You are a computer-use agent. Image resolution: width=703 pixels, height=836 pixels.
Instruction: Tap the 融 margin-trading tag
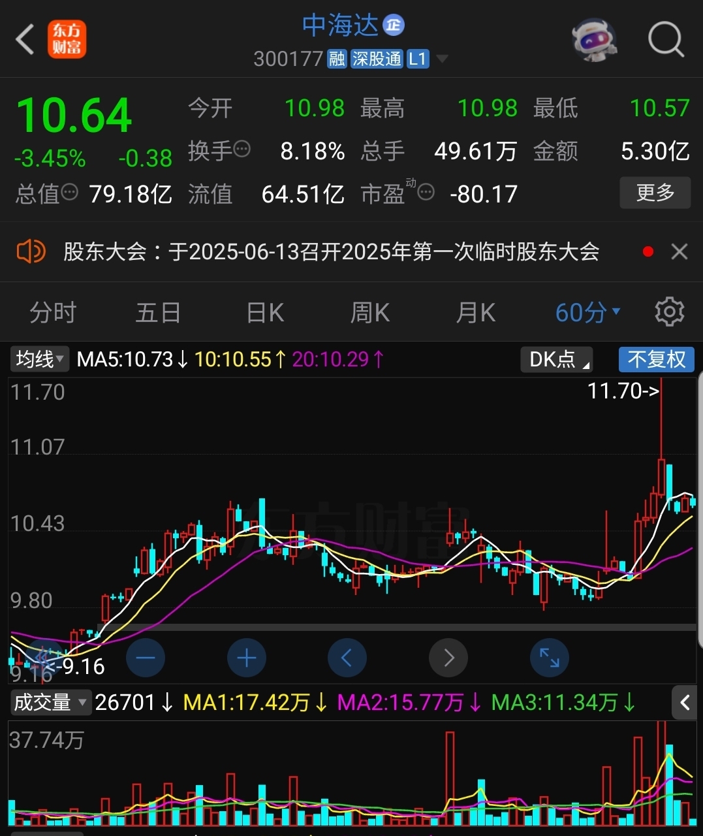pyautogui.click(x=337, y=59)
